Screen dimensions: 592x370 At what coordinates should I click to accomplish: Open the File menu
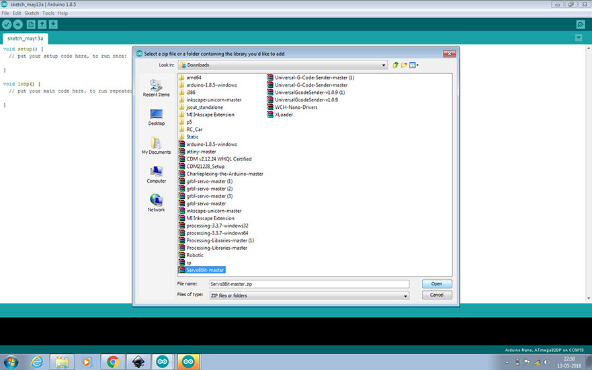(5, 13)
